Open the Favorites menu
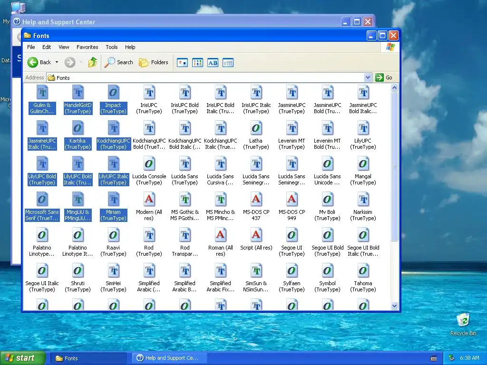This screenshot has height=365, width=487. pyautogui.click(x=88, y=47)
